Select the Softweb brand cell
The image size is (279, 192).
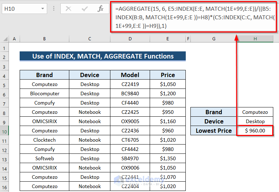45,158
